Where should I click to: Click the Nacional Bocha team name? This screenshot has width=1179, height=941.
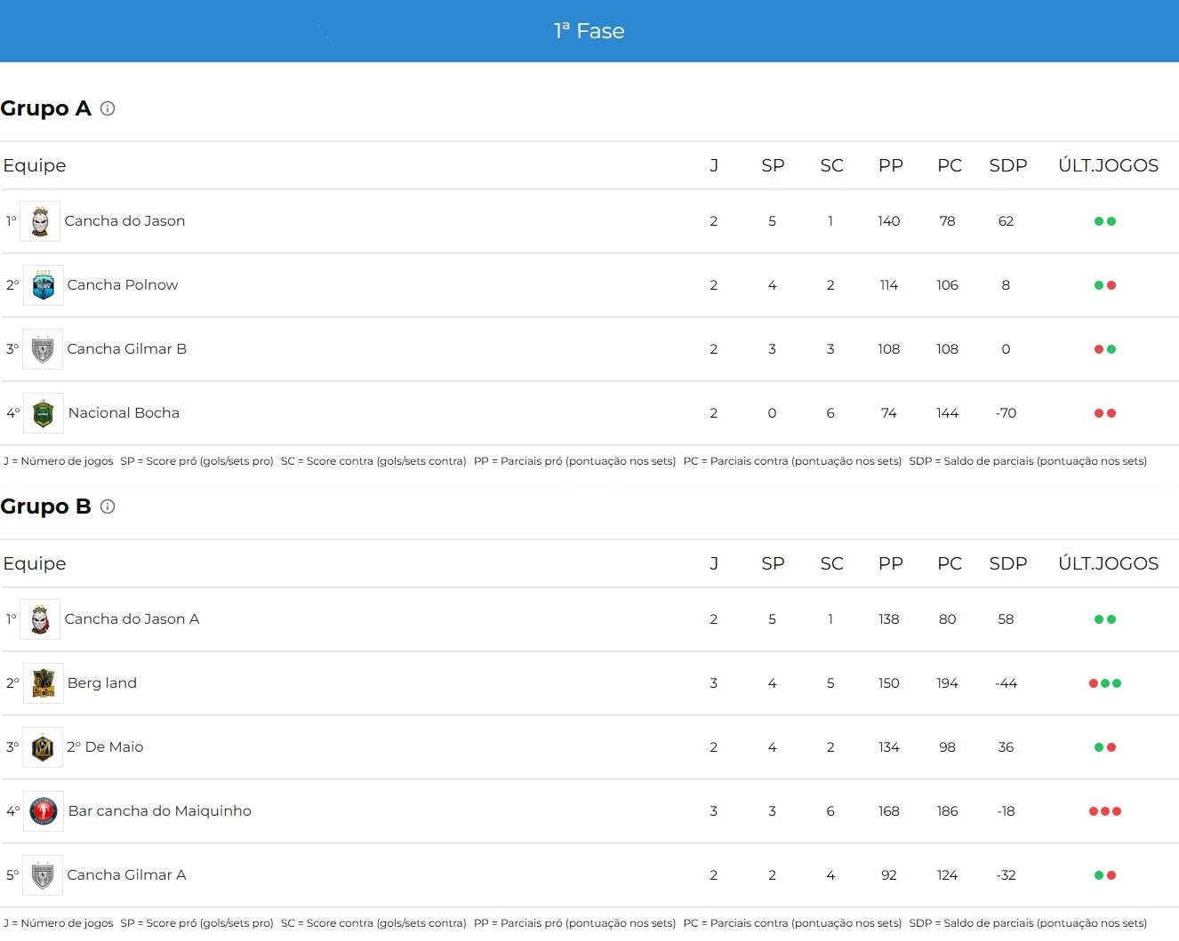tap(124, 413)
